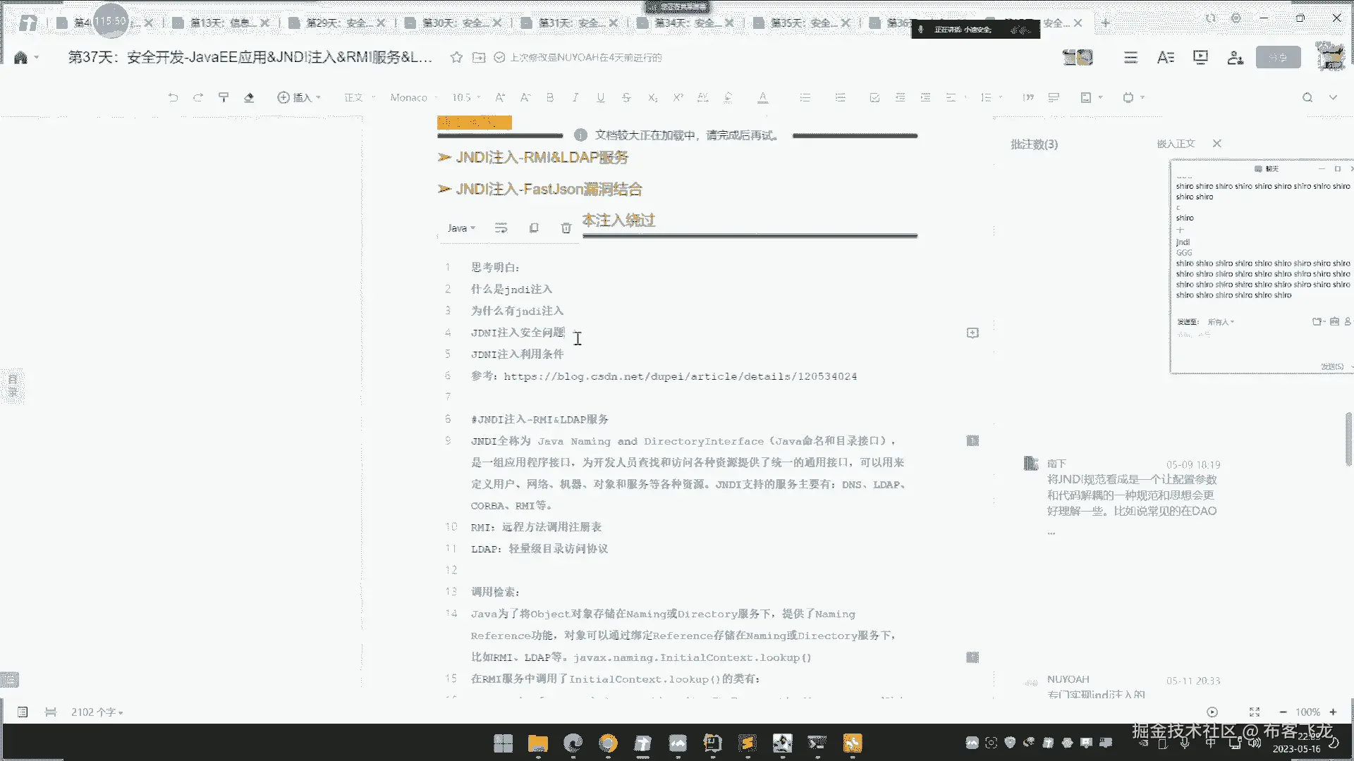Star this document as favorite
The width and height of the screenshot is (1354, 761).
456,58
